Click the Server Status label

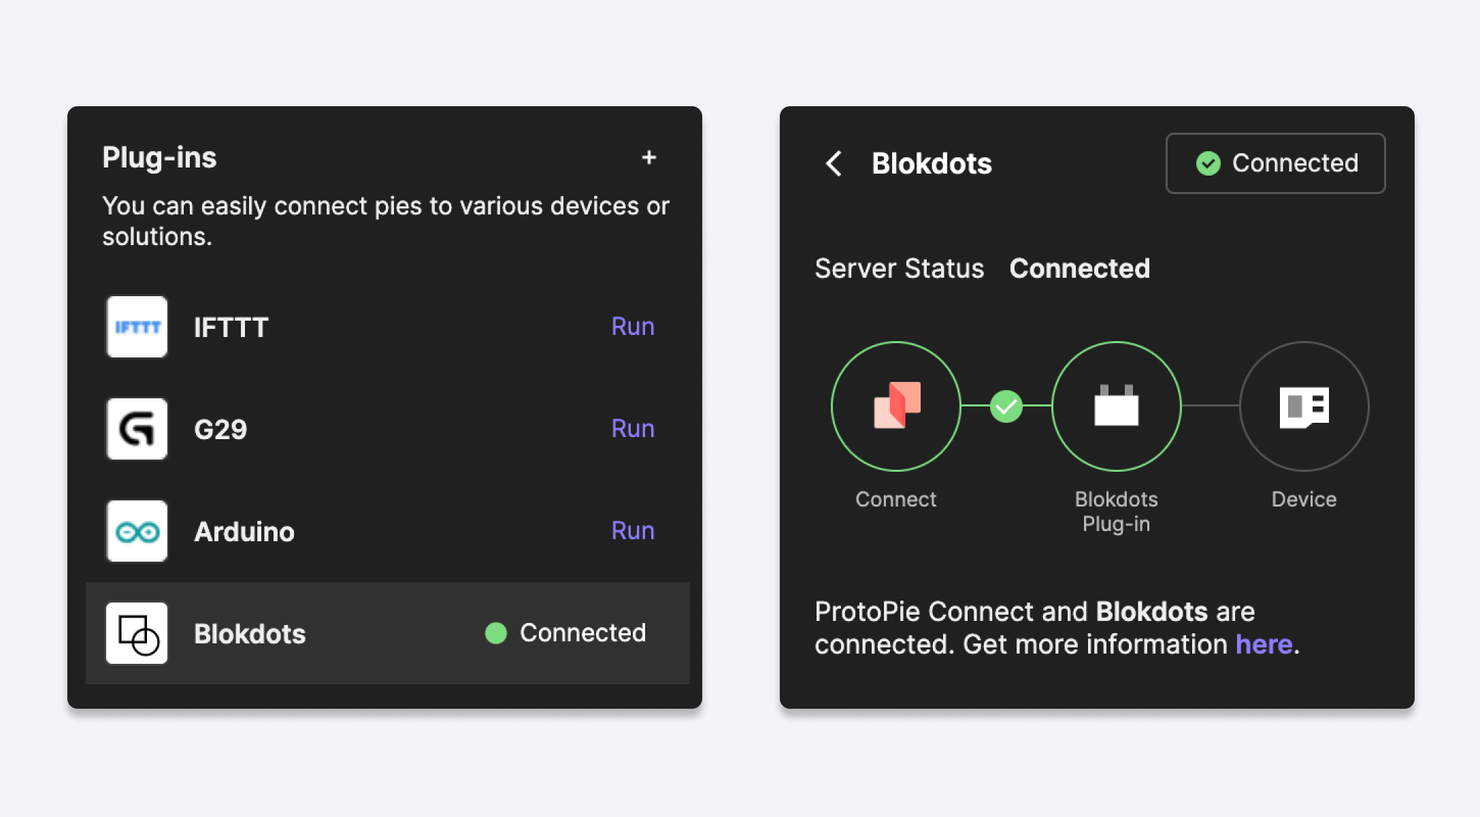point(900,268)
